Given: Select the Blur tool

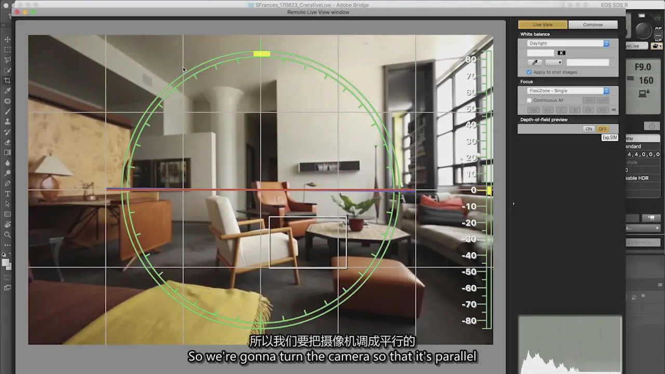Looking at the screenshot, I should coord(7,163).
